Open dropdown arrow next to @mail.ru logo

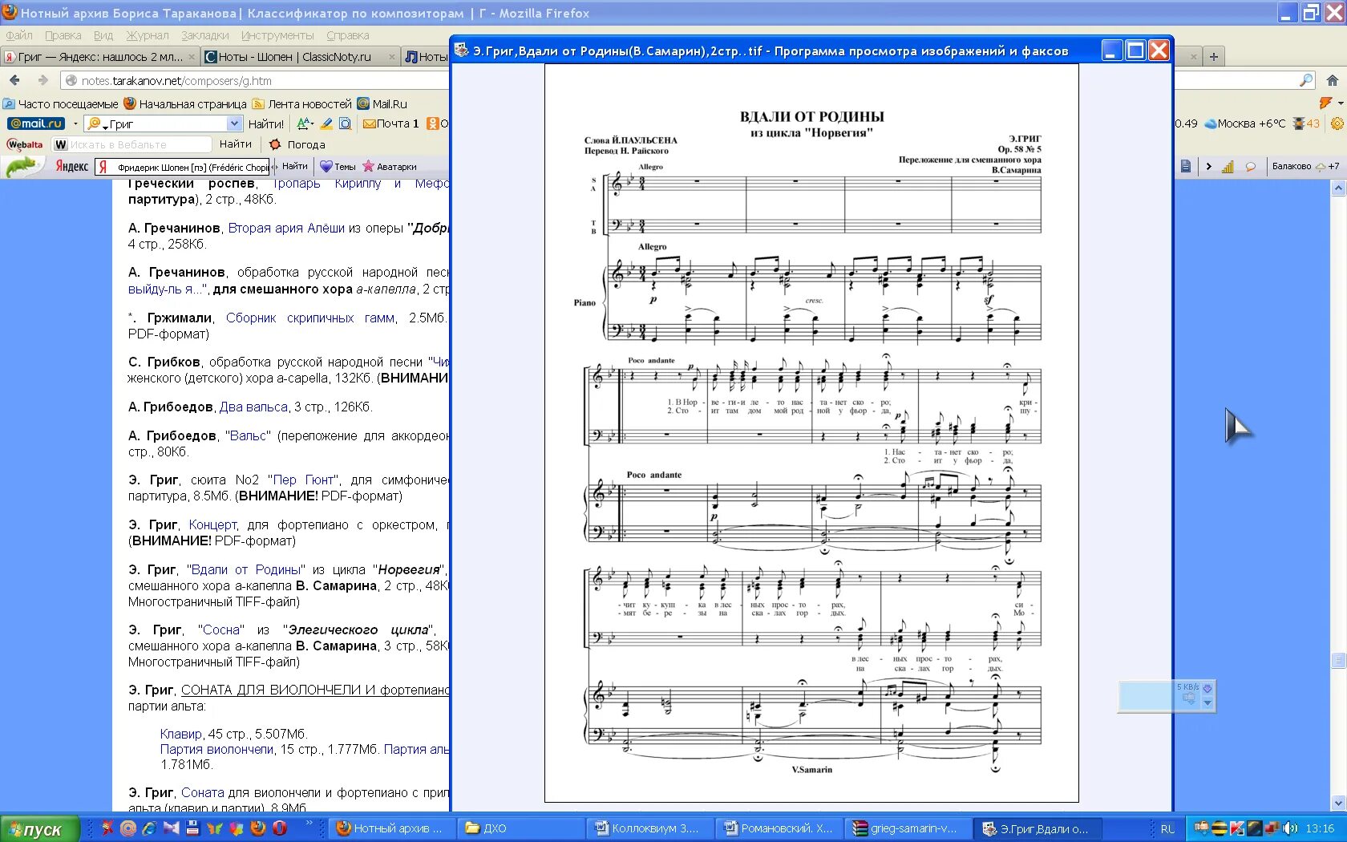click(x=75, y=123)
